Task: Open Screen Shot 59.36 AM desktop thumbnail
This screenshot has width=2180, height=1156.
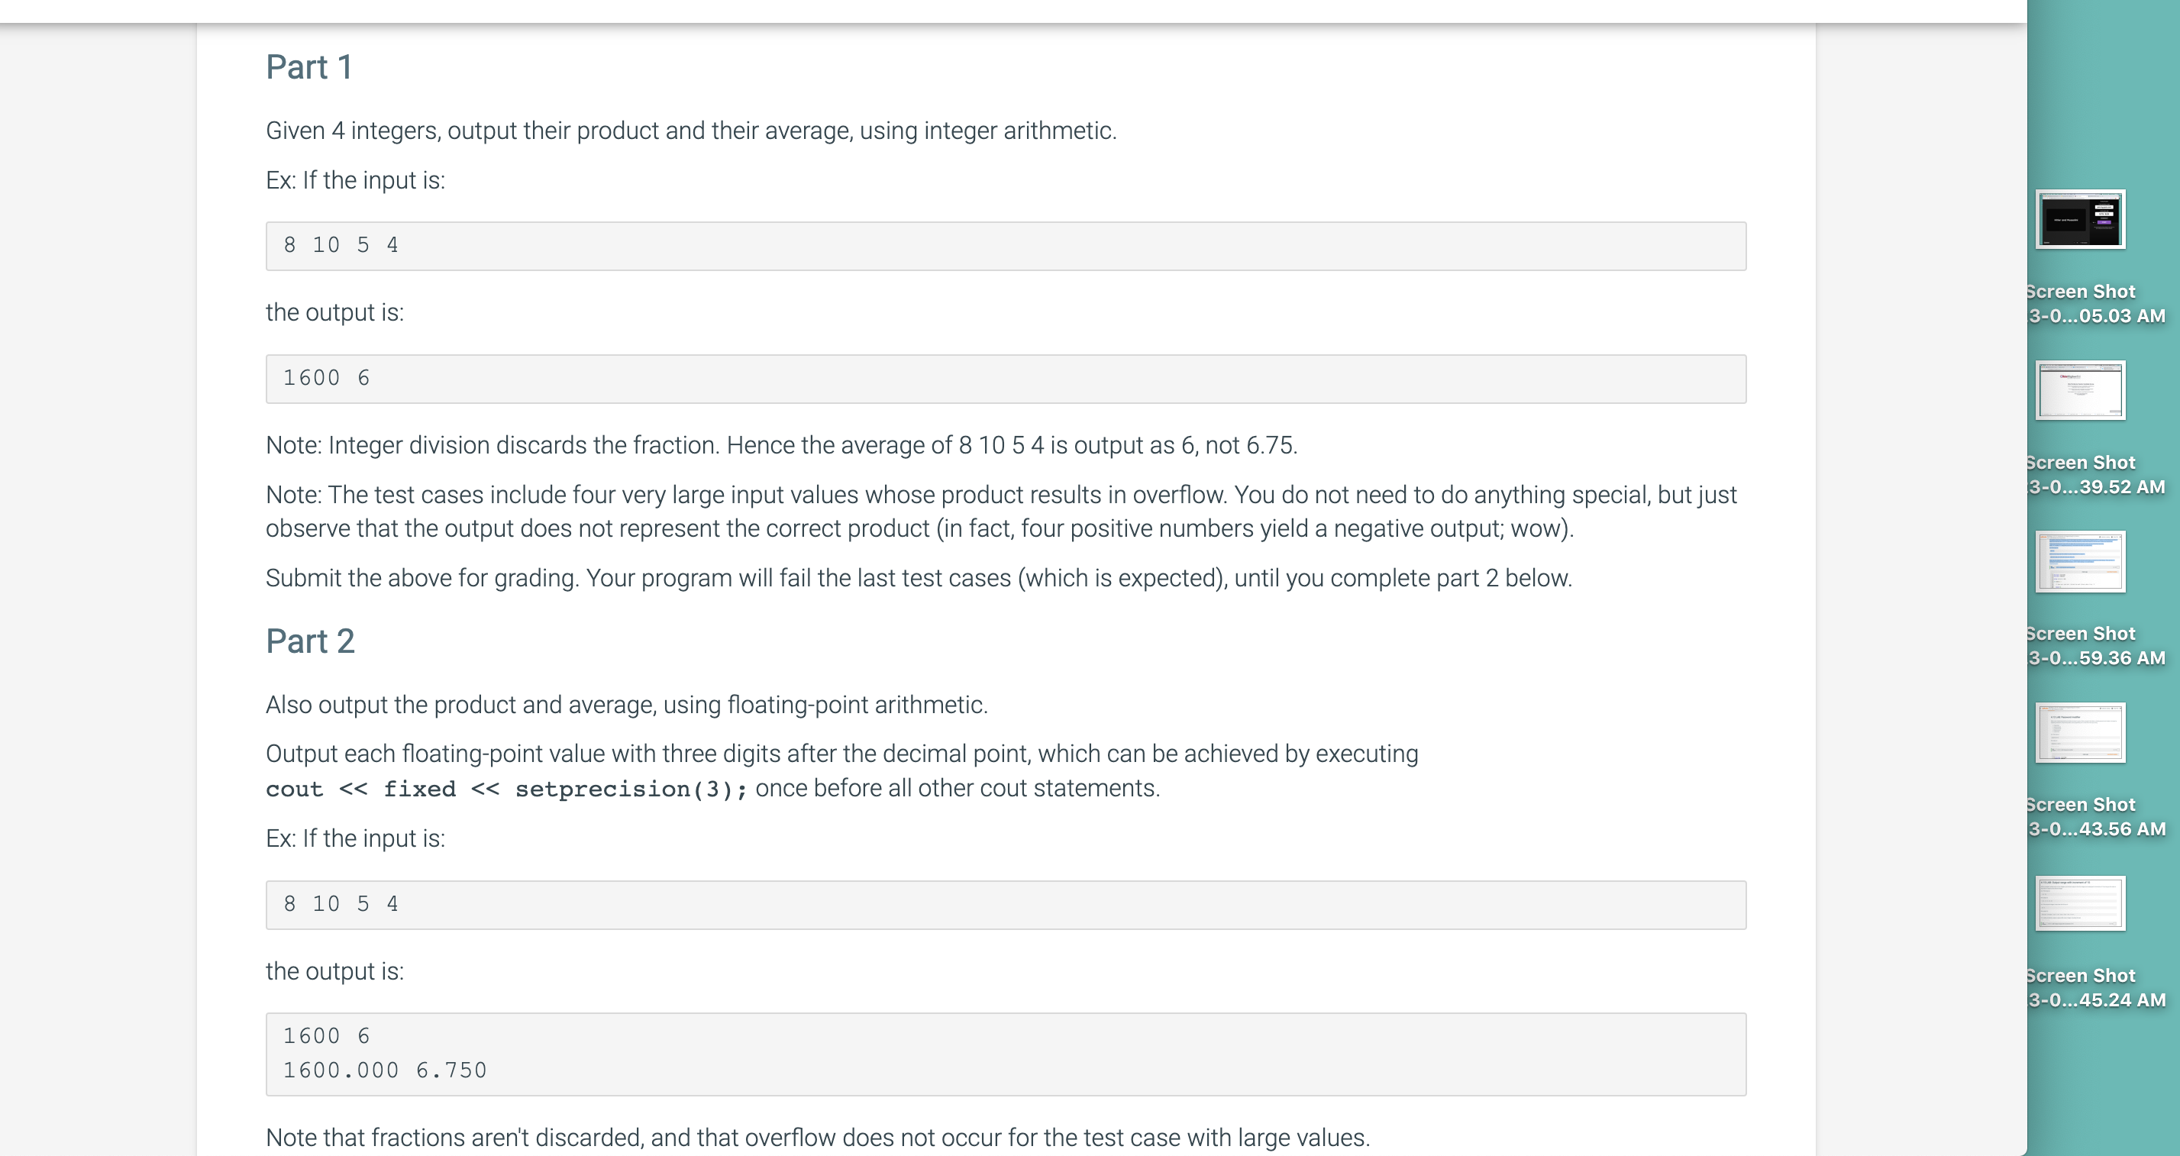Action: click(x=2080, y=562)
